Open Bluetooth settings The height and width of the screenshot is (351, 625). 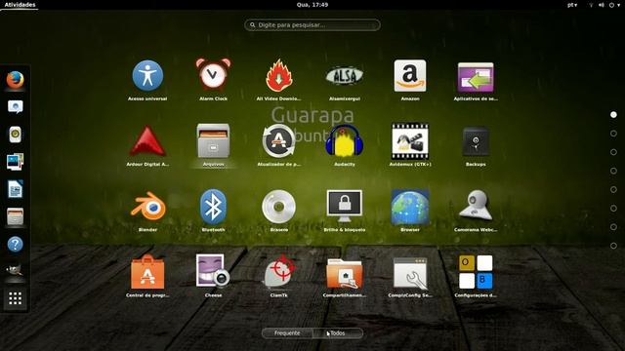pyautogui.click(x=213, y=207)
